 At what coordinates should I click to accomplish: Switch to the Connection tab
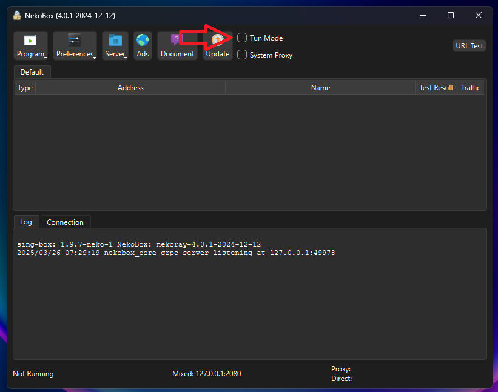[x=65, y=222]
